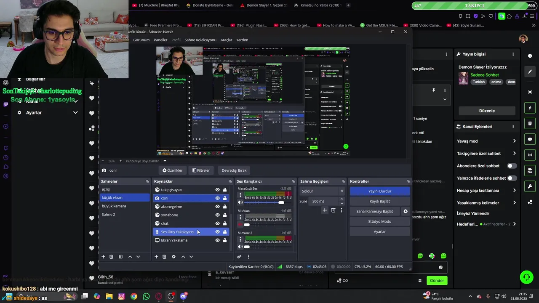Move source down in Kaynaklar

coord(191,257)
